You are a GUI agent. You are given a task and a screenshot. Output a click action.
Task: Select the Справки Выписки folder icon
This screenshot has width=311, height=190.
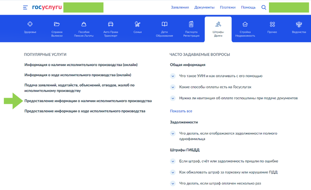pyautogui.click(x=57, y=24)
